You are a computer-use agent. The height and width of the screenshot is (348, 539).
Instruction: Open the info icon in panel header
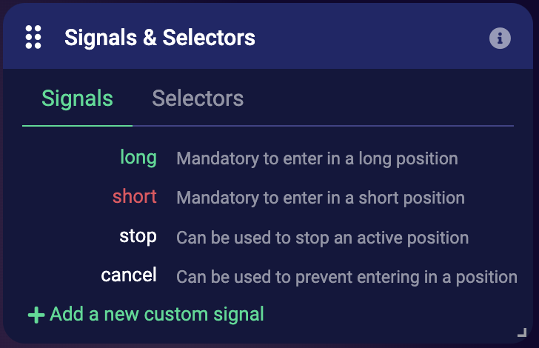click(x=500, y=38)
